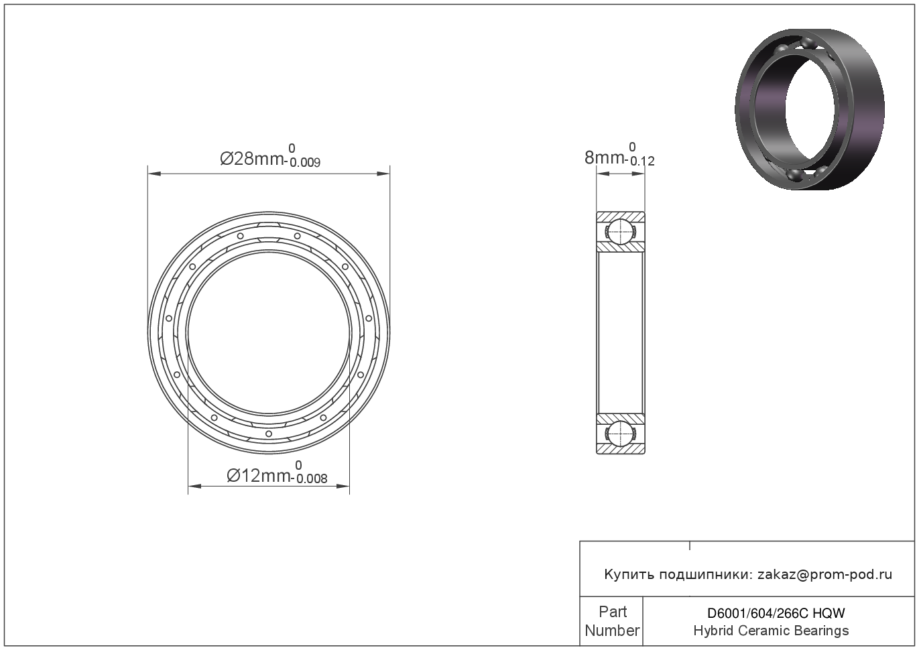Click the upper ball in cross-section view
919x650 pixels.
coord(620,232)
